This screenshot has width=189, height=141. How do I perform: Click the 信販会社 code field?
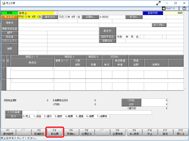click(x=121, y=41)
